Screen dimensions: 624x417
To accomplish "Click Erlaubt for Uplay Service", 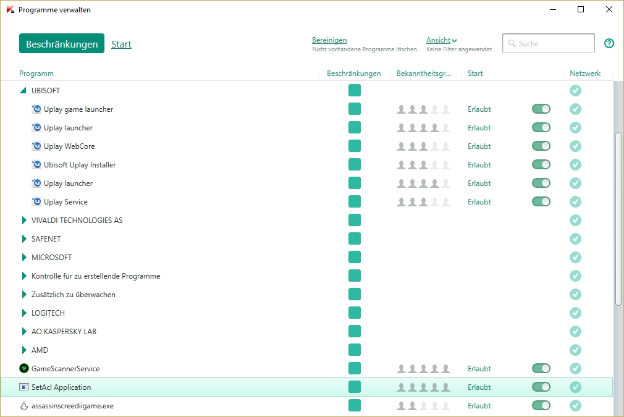I will click(x=479, y=202).
